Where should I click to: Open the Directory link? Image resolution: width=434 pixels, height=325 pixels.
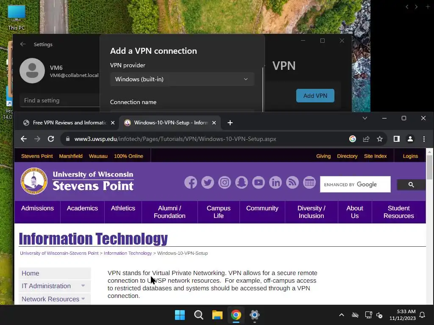347,156
